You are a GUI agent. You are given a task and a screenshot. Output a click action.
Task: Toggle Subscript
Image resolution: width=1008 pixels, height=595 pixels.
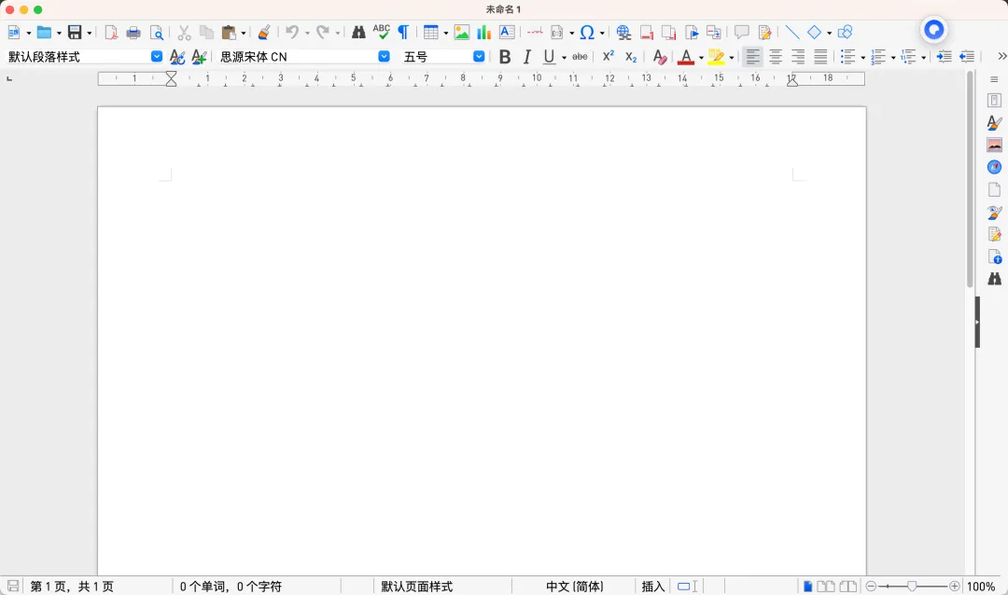click(631, 57)
